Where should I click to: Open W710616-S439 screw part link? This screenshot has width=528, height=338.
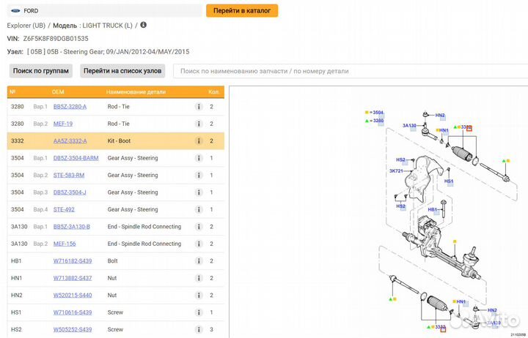pyautogui.click(x=73, y=312)
